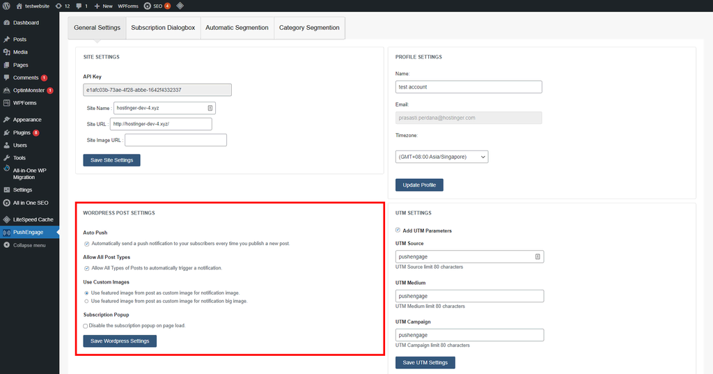Image resolution: width=713 pixels, height=374 pixels.
Task: Open the comments bubble icon in admin bar
Action: click(78, 6)
